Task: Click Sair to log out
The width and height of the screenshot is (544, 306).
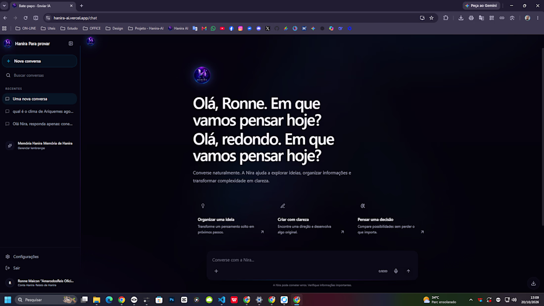Action: tap(13, 268)
